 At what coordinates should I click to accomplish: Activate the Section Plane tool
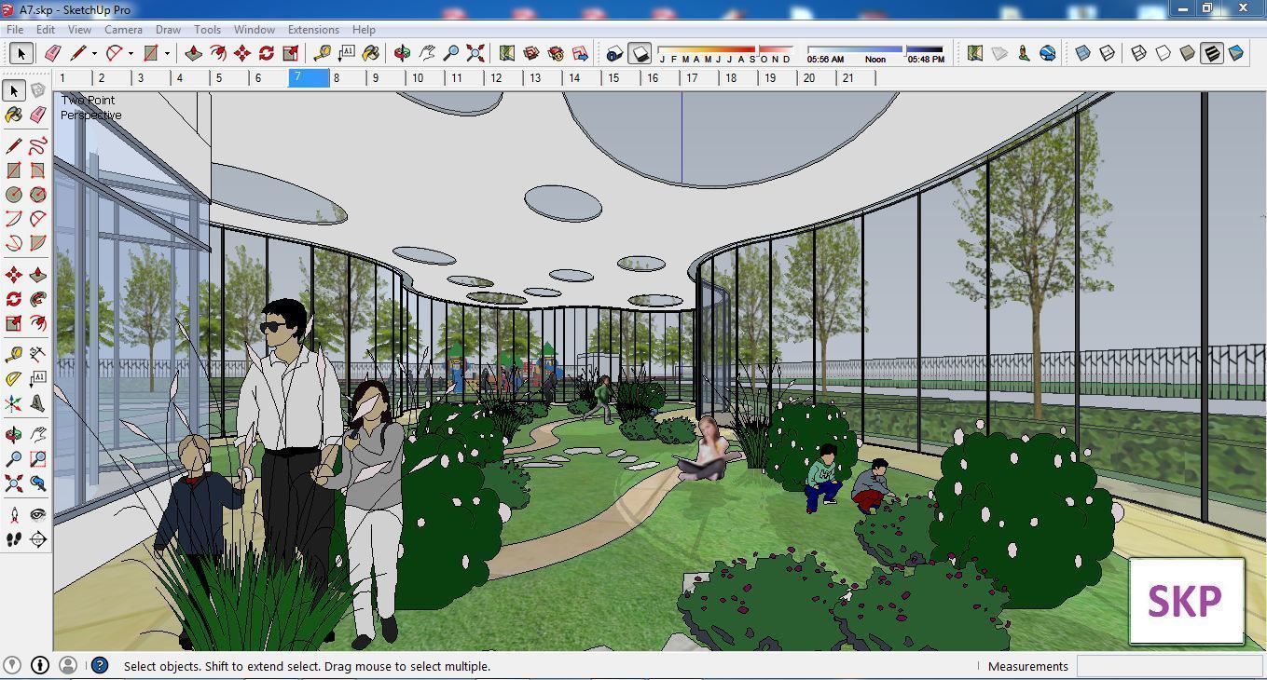tap(37, 539)
